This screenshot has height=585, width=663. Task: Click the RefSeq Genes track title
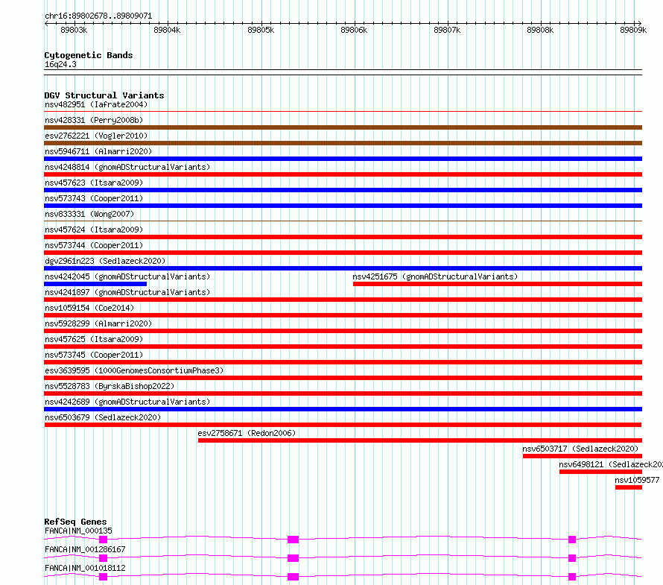point(75,522)
